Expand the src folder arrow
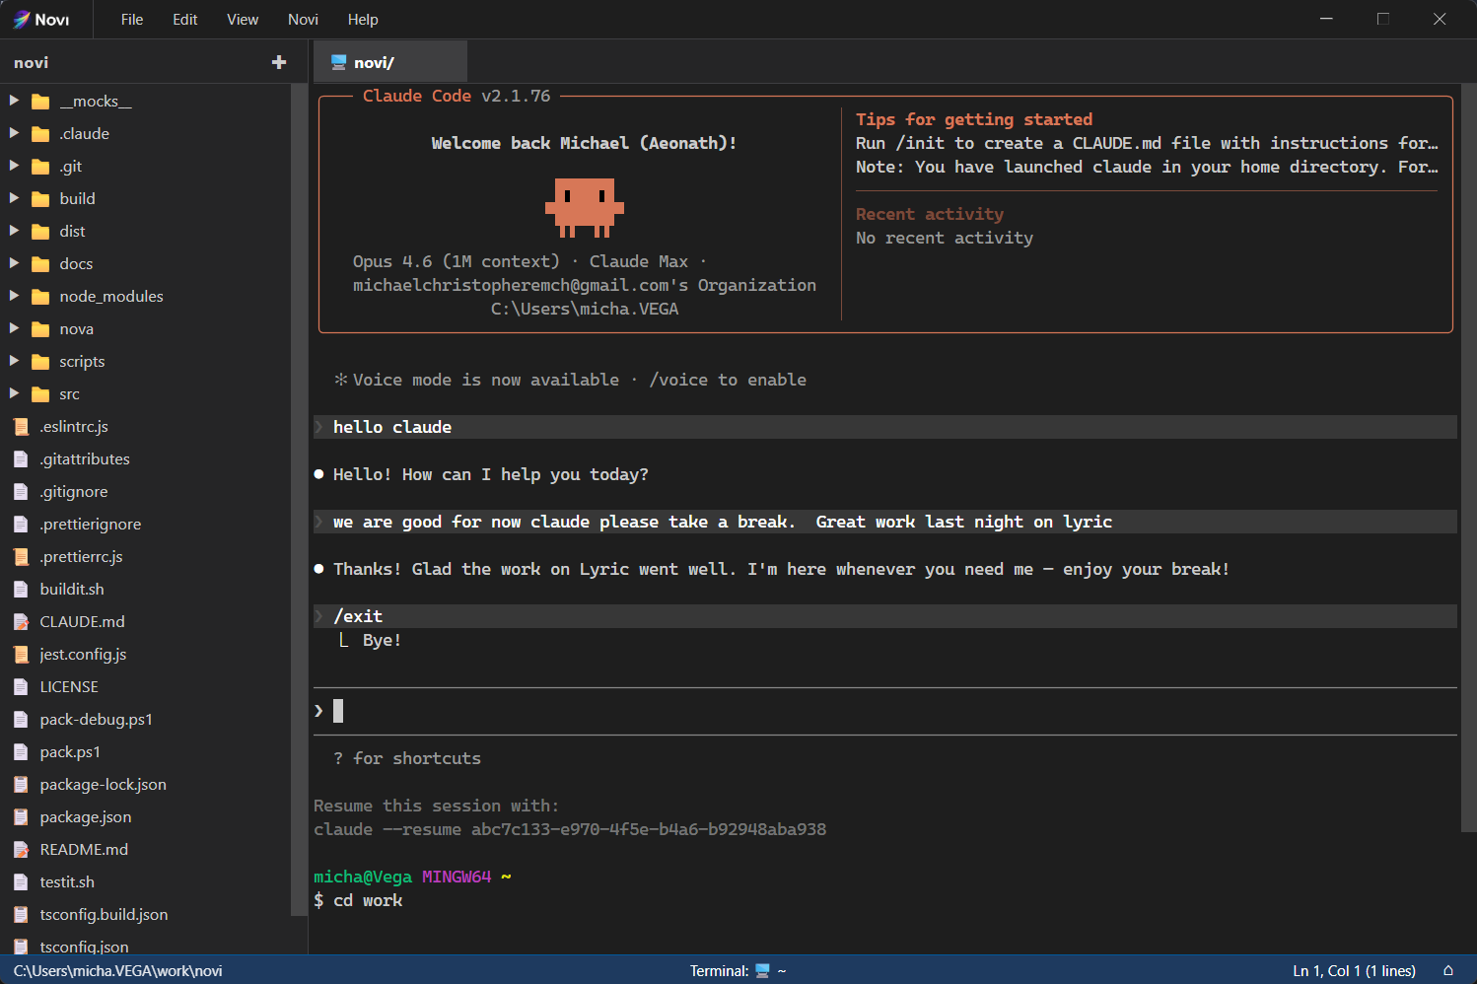This screenshot has height=984, width=1477. 14,393
